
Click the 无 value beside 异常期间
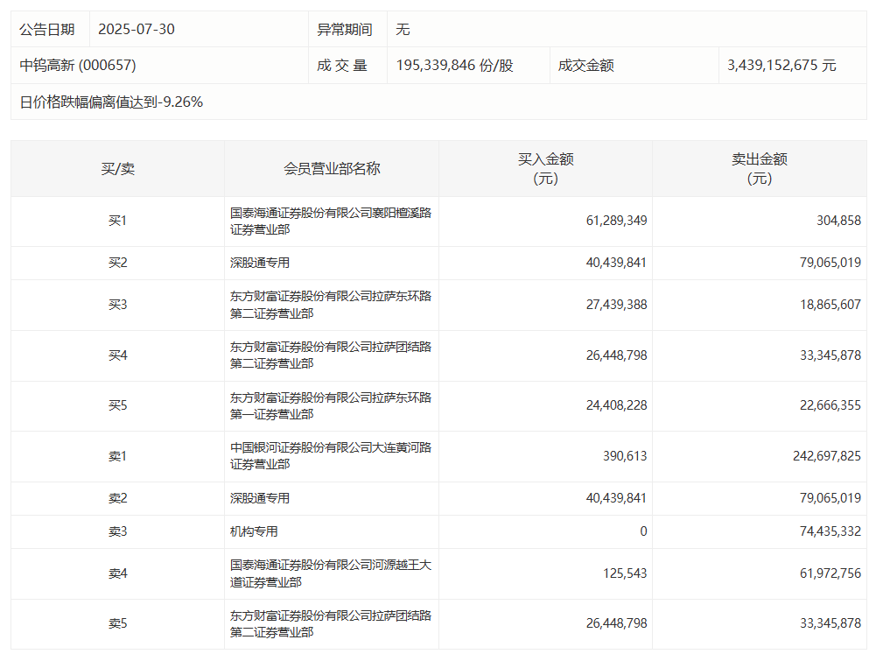tap(403, 29)
